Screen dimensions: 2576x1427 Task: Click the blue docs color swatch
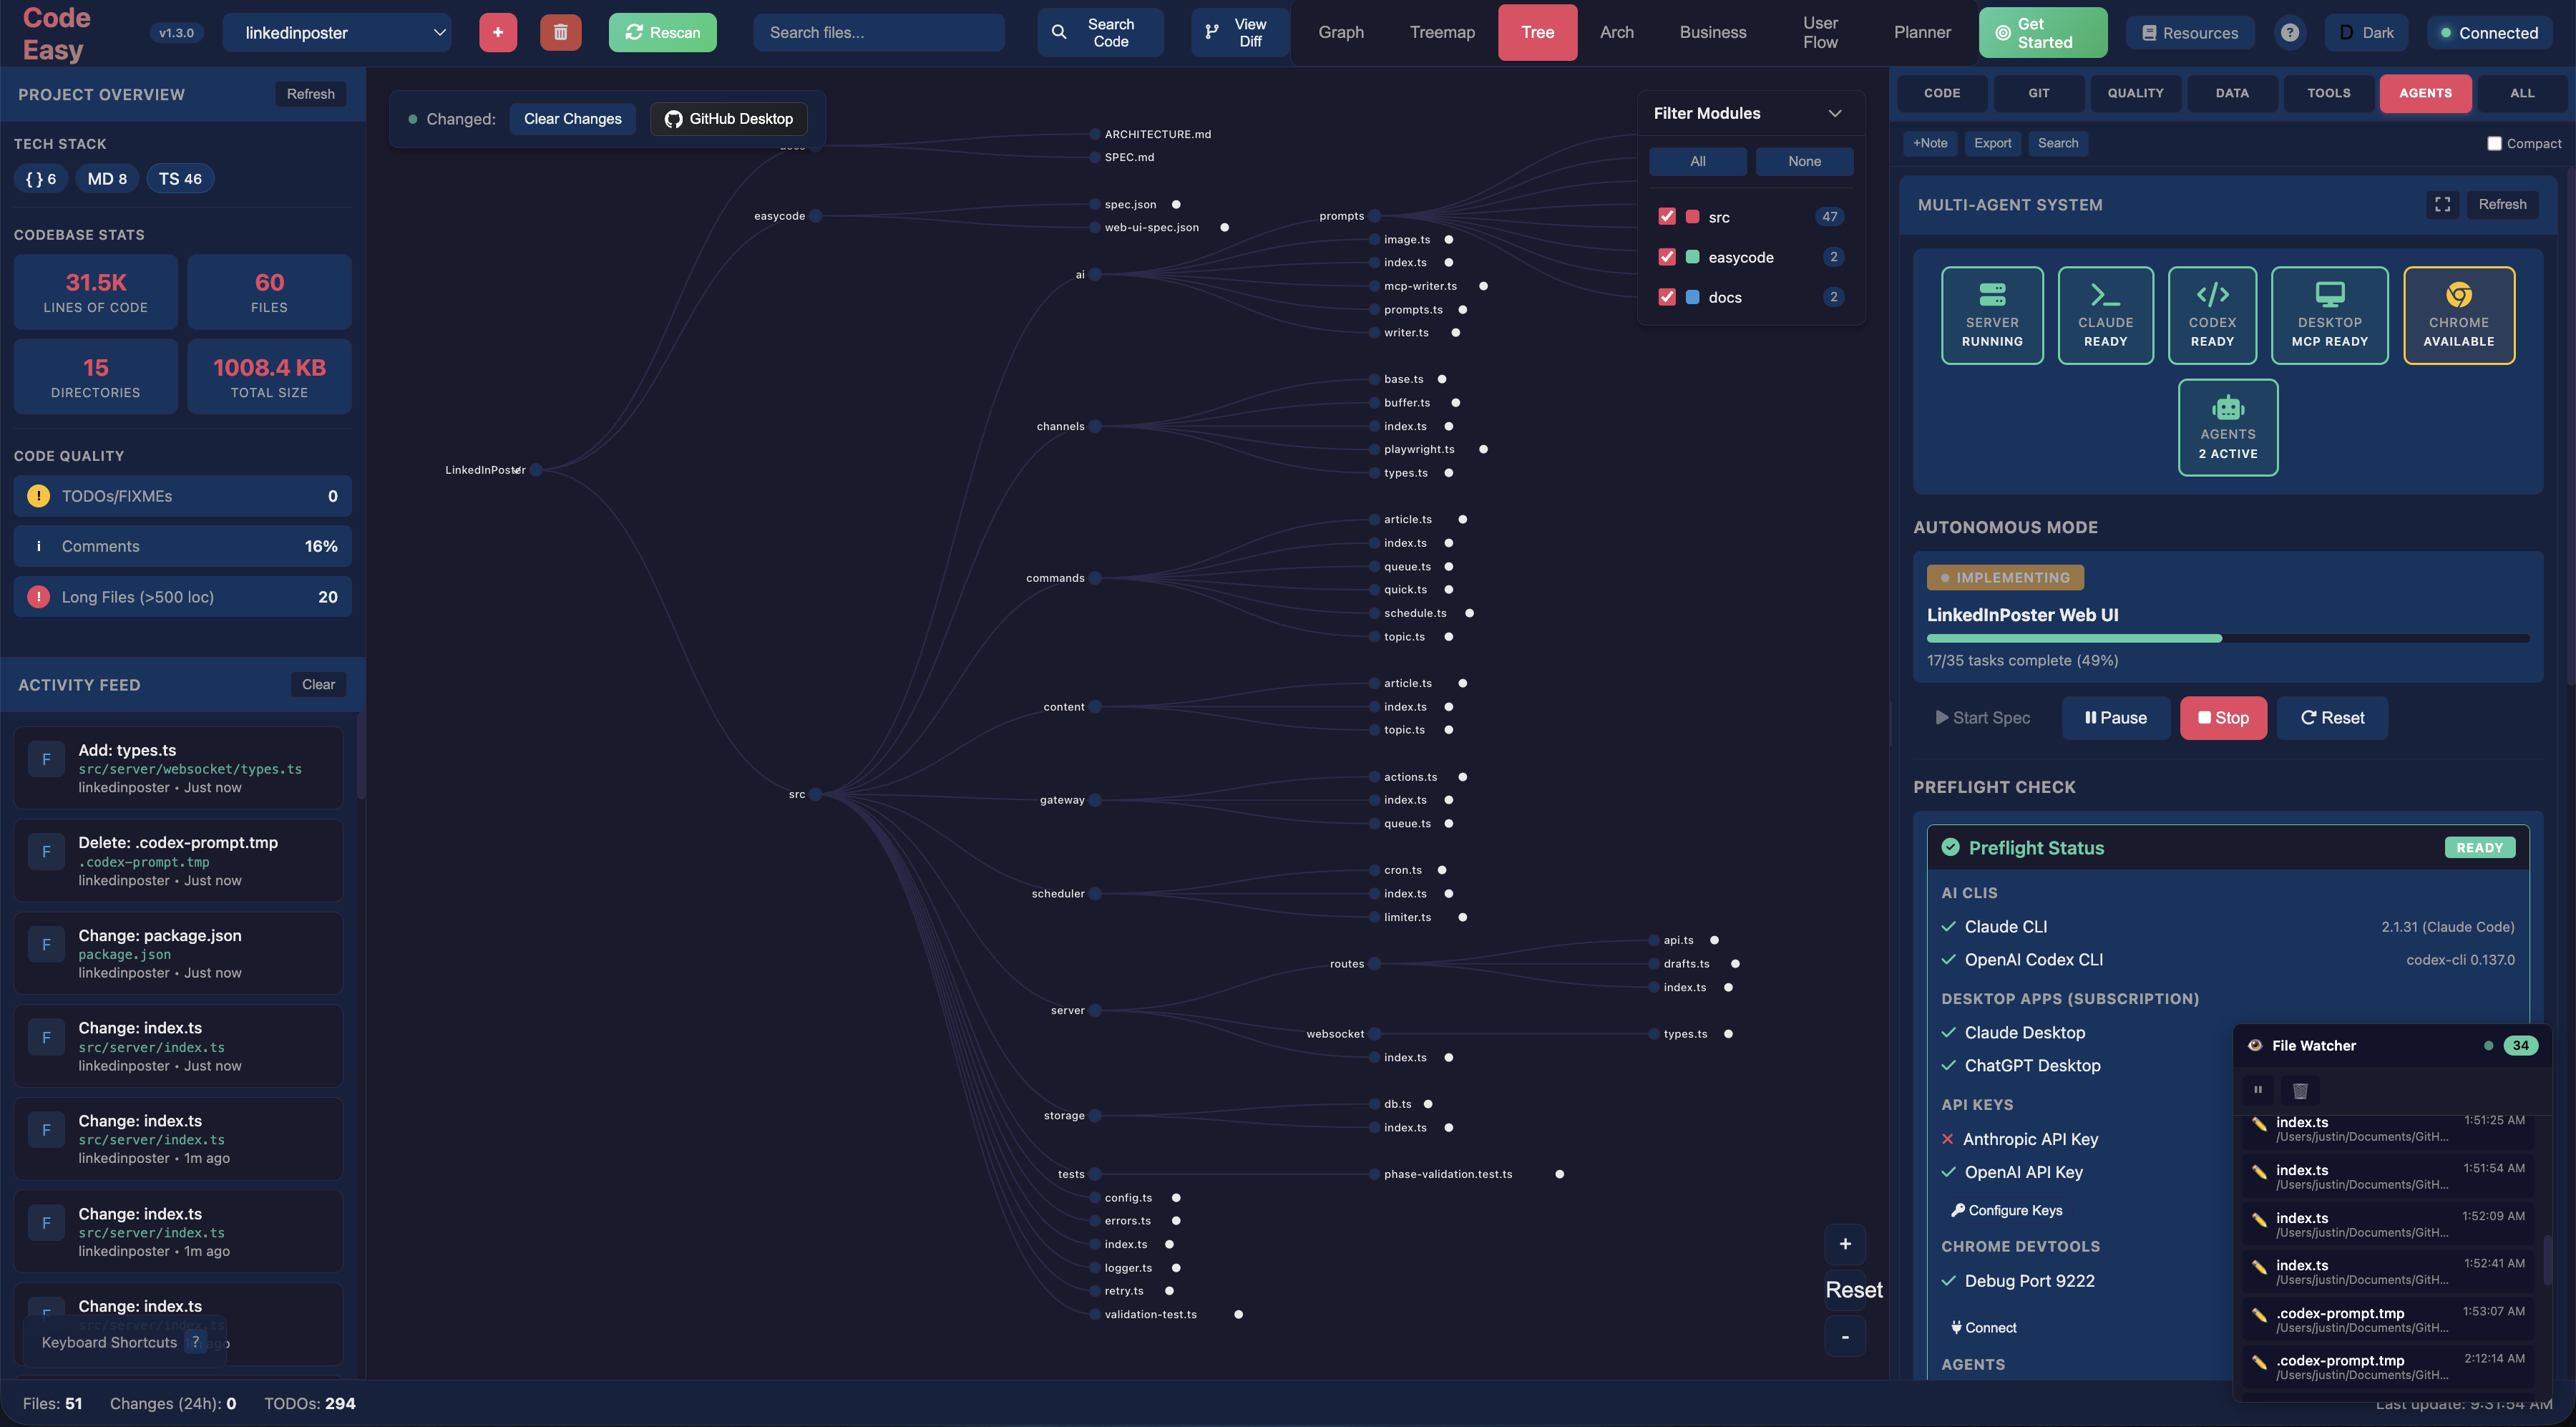[1692, 297]
